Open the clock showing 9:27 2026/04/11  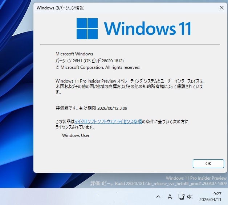click(x=210, y=197)
